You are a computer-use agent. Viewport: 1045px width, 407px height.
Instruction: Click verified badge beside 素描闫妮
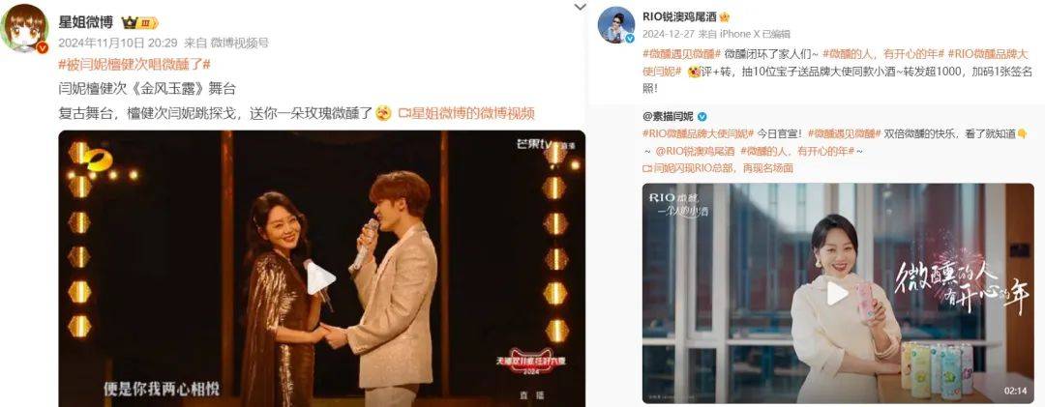pos(702,117)
